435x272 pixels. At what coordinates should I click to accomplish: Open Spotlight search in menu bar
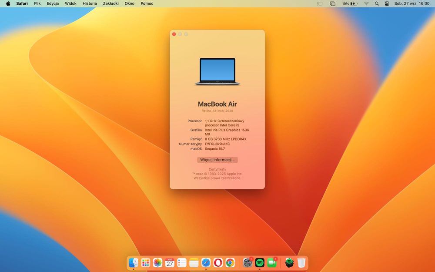click(x=377, y=3)
